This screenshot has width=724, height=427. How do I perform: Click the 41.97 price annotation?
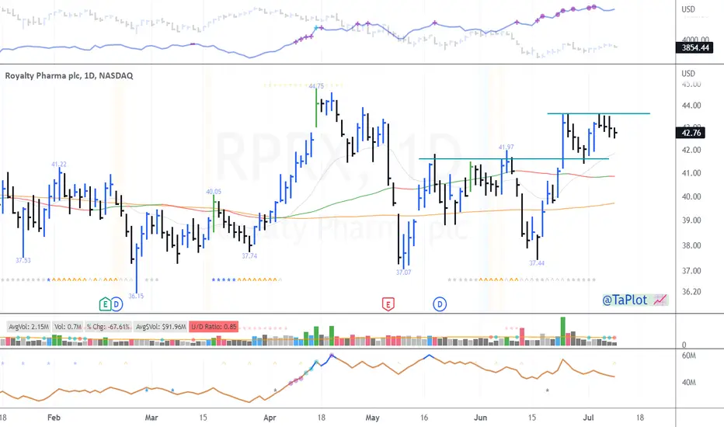[506, 148]
